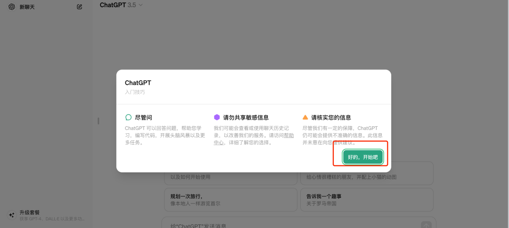Click the orange warning triangle icon
The image size is (509, 228).
click(x=305, y=117)
